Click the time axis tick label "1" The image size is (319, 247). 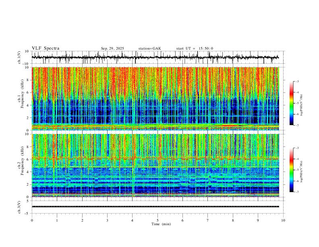(x=57, y=220)
